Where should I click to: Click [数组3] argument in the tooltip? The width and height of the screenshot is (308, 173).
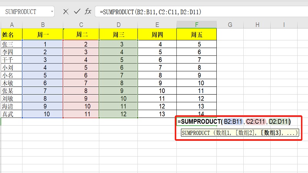pos(271,134)
